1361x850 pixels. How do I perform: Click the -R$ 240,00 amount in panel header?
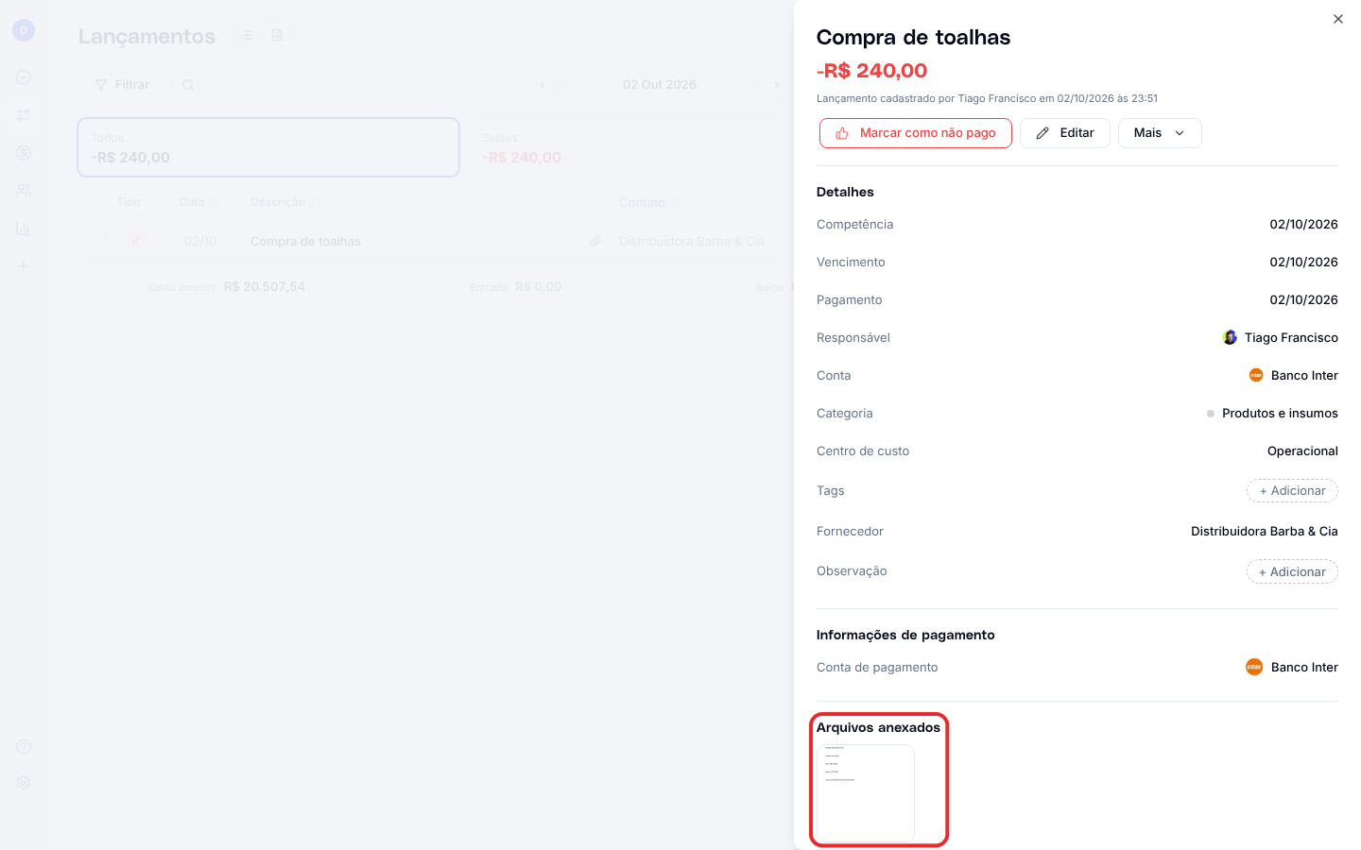871,71
